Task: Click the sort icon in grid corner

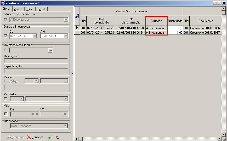Action: 77,16
